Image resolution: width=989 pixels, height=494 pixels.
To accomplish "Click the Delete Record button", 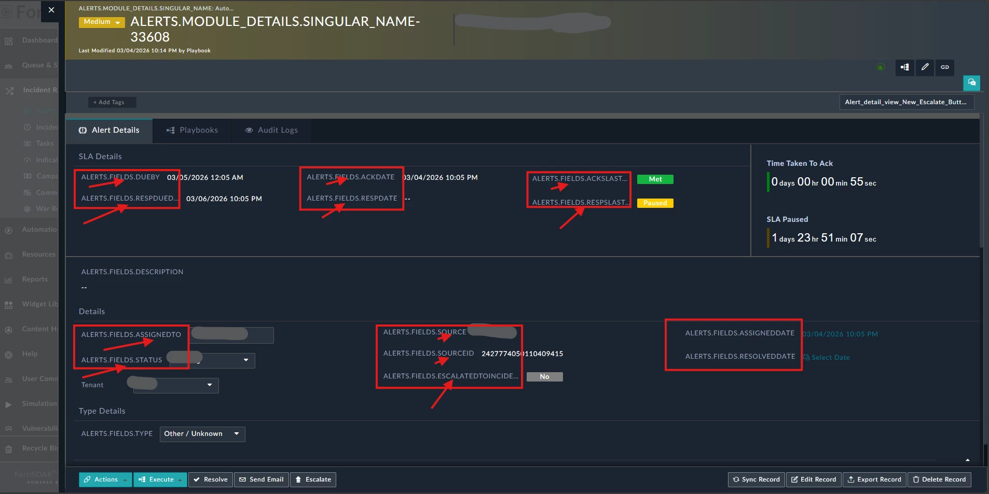I will (x=940, y=479).
